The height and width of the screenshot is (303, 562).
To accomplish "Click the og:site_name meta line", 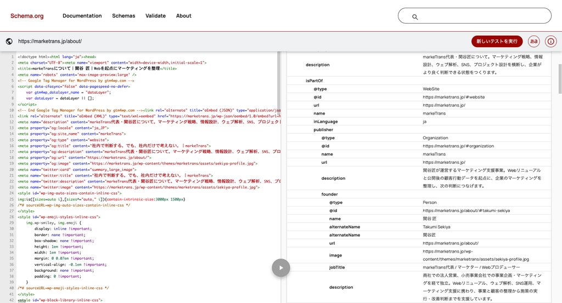I will 72,134.
